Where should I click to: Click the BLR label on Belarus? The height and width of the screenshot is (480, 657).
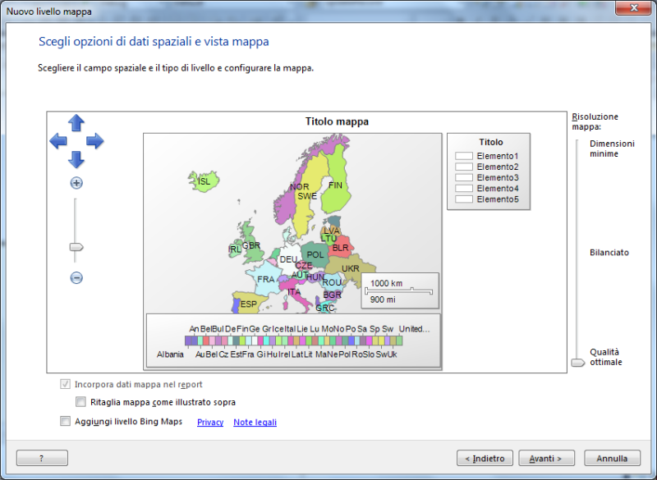coord(340,248)
